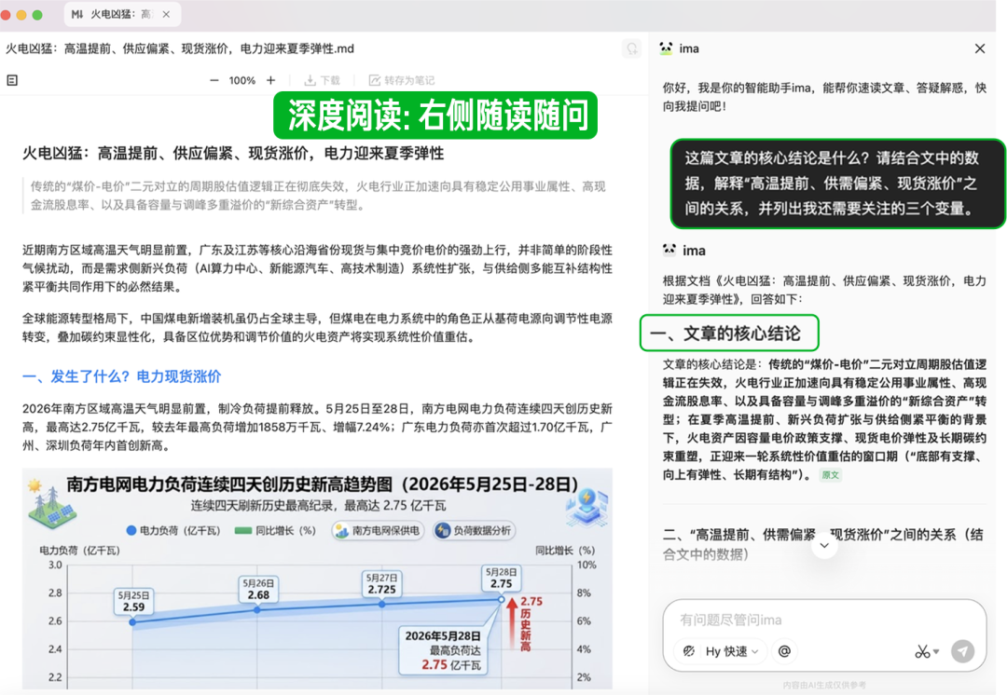Click the 5月28日 2.75 data label

click(x=501, y=579)
